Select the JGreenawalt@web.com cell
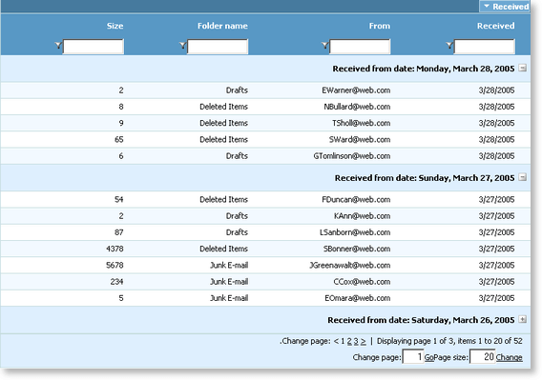The width and height of the screenshot is (542, 380). [350, 266]
